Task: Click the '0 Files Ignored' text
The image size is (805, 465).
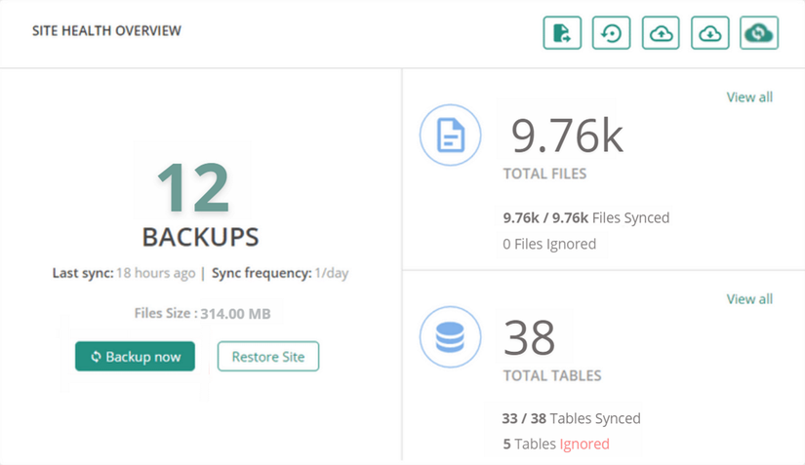Action: coord(549,244)
